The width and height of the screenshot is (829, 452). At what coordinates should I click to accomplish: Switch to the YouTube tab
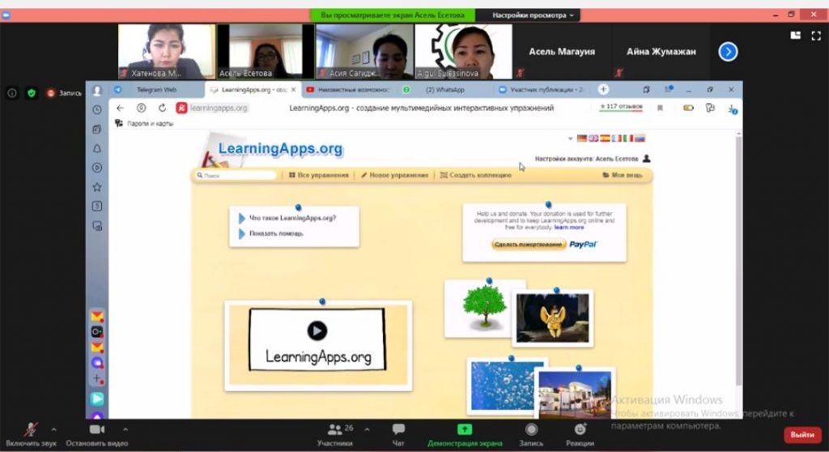[x=349, y=90]
